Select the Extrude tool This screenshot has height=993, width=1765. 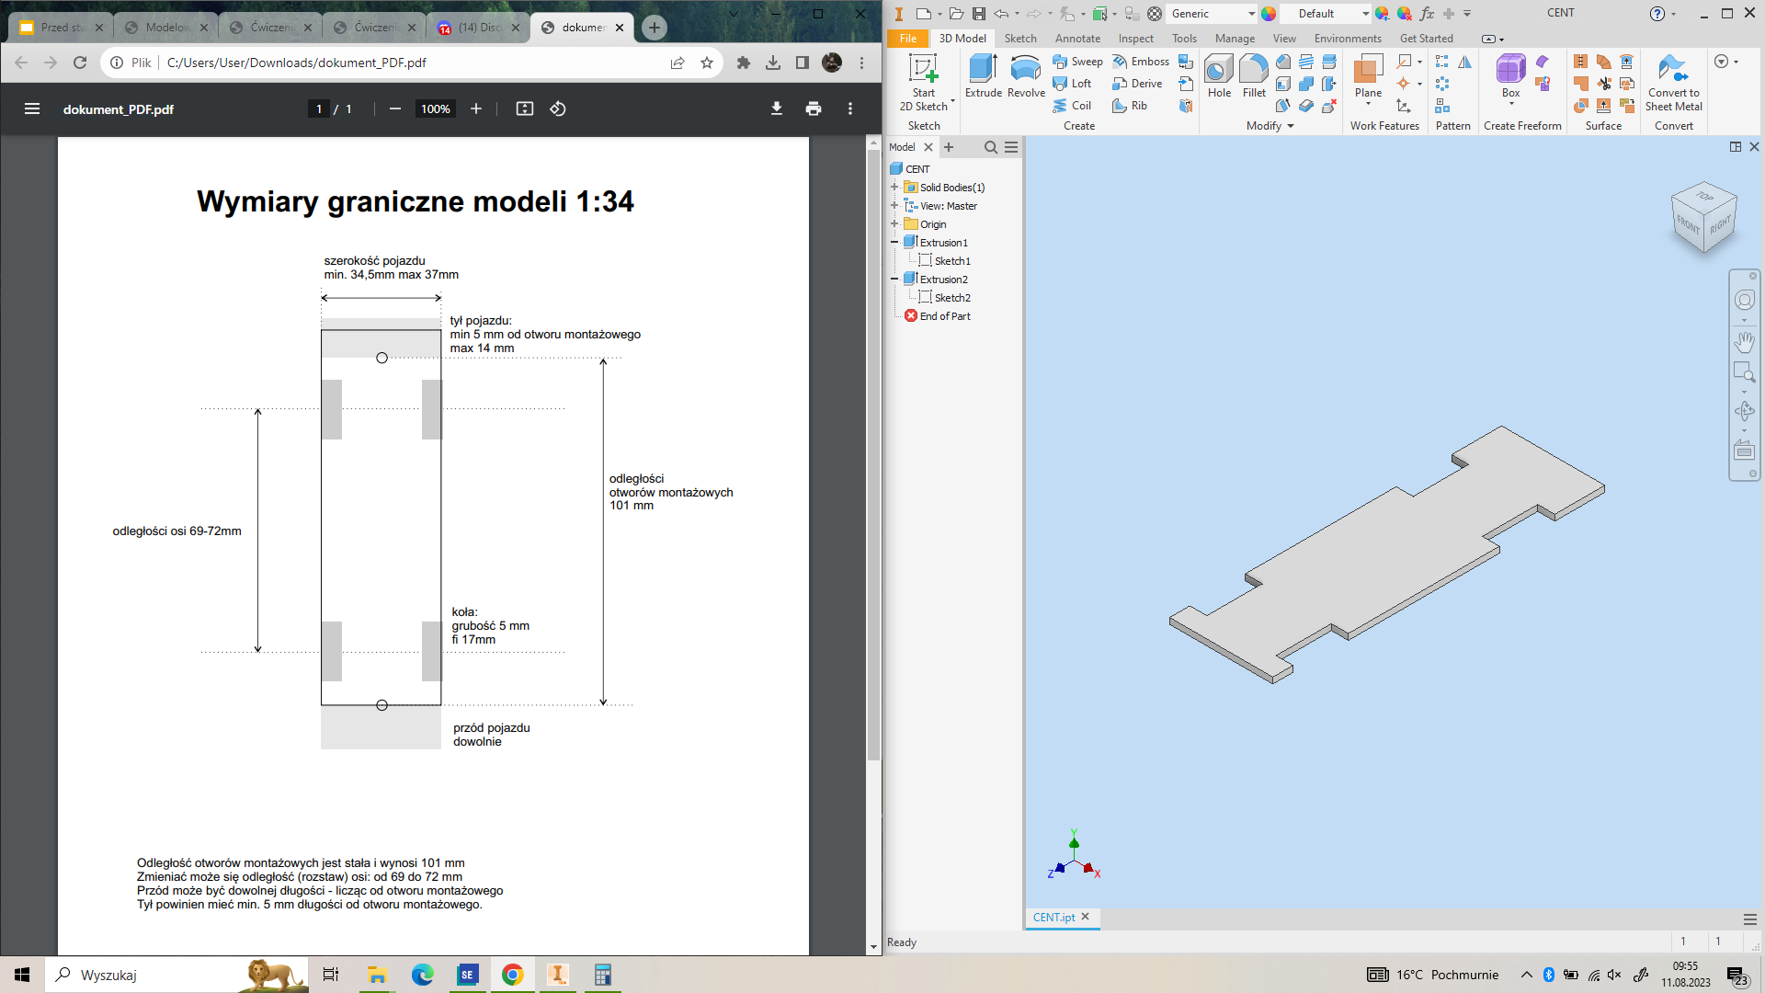983,75
